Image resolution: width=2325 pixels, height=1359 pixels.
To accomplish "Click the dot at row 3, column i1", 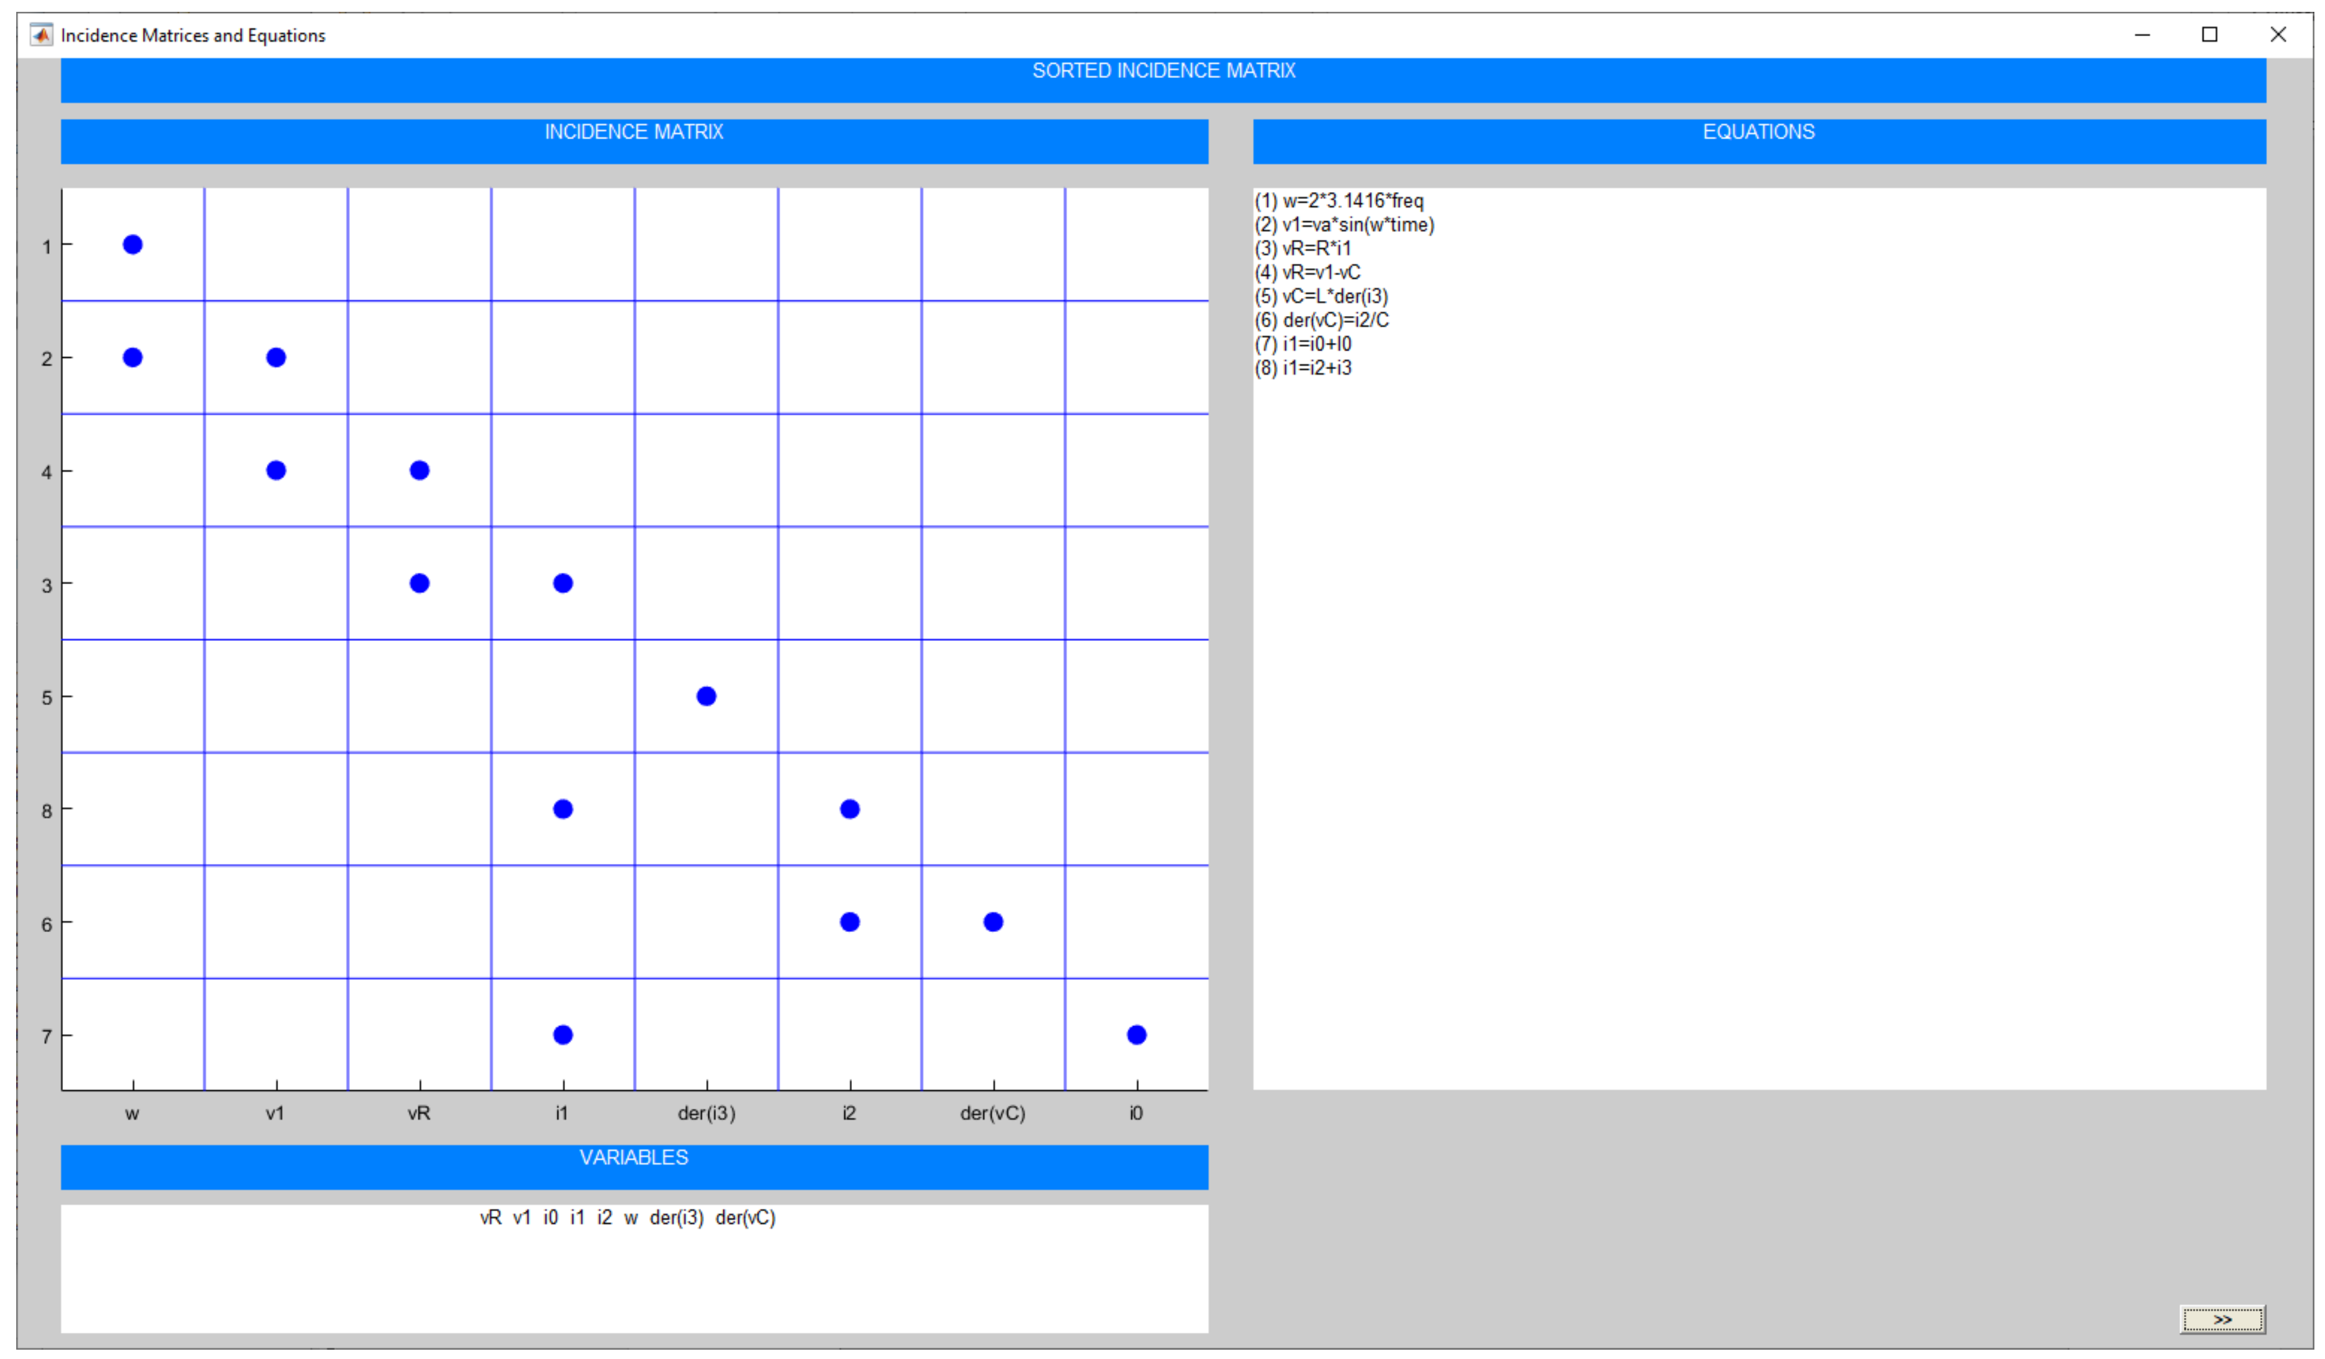I will pos(563,583).
